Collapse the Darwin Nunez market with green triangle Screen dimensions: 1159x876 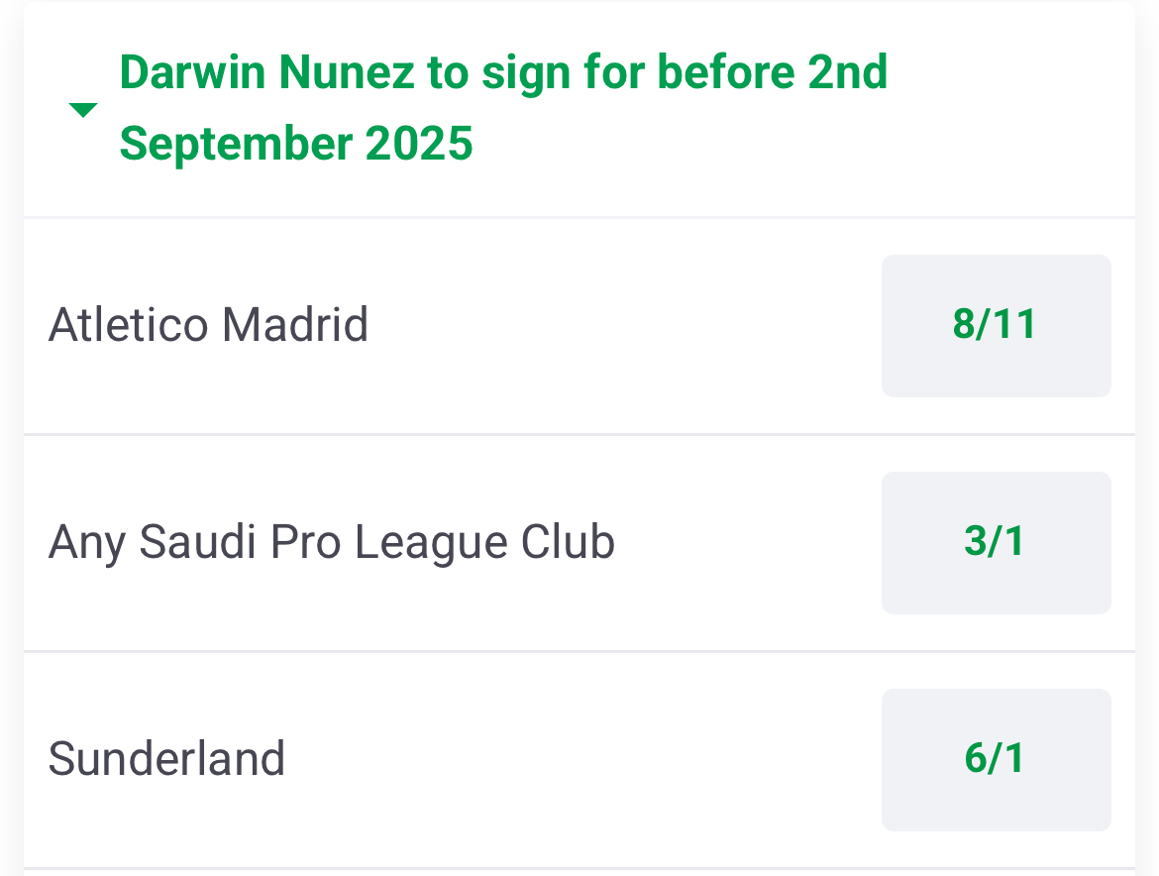click(x=83, y=110)
